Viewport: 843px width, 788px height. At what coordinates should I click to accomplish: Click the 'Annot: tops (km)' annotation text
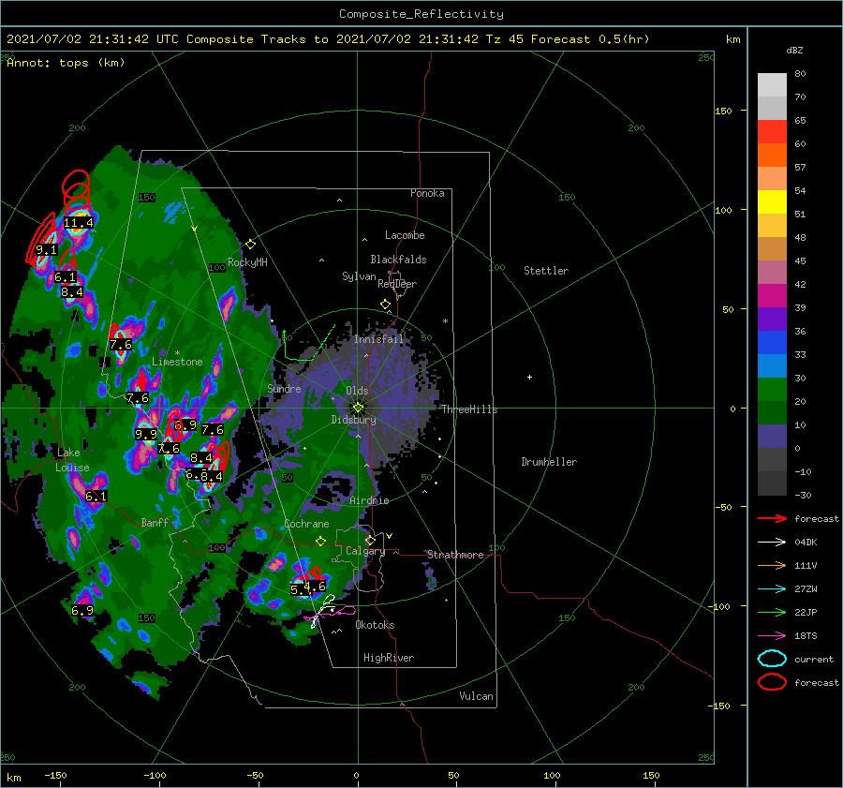66,63
